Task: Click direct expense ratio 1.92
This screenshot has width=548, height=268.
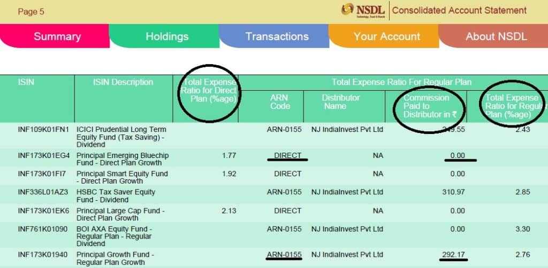Action: click(x=229, y=174)
